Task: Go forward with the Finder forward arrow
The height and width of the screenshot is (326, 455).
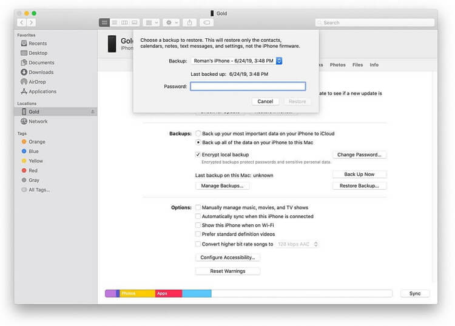Action: click(31, 22)
